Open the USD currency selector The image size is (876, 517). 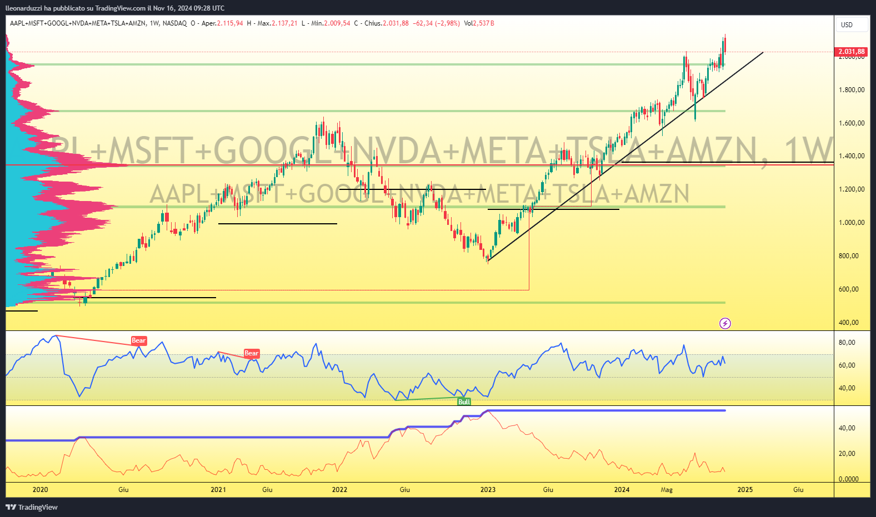(x=852, y=24)
